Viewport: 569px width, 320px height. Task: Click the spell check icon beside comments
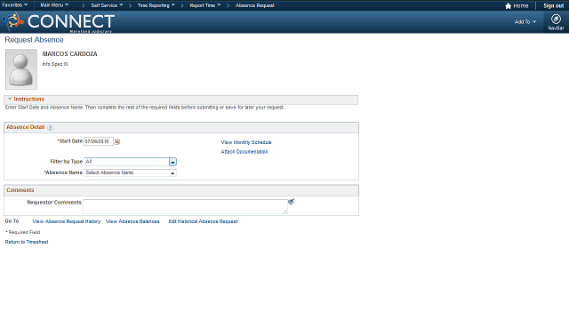(291, 202)
